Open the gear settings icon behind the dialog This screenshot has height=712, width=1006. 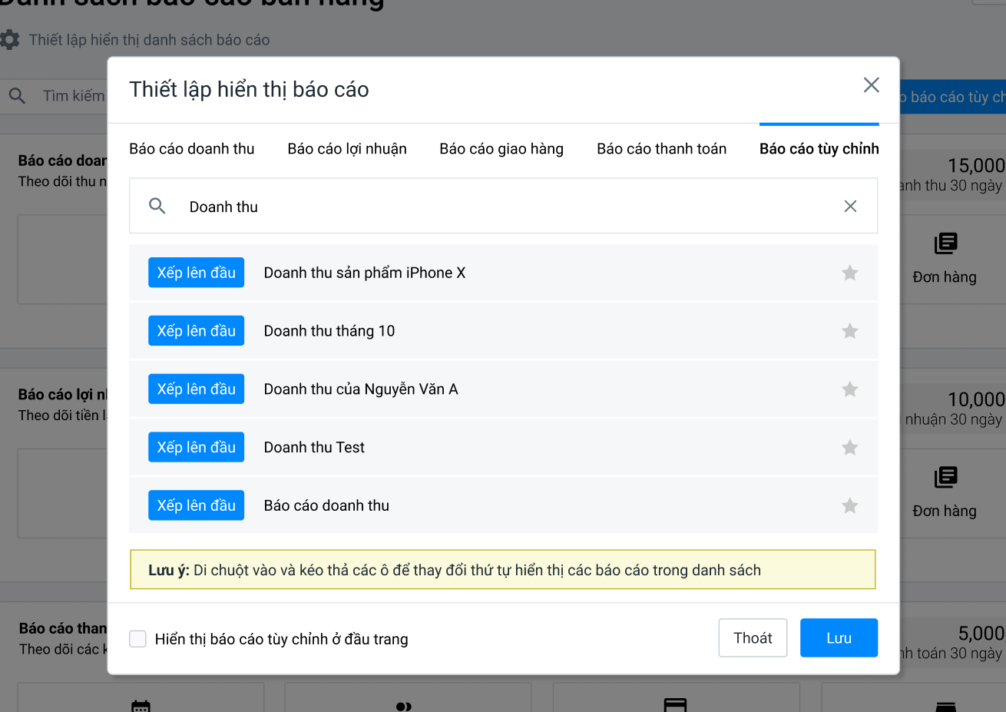10,40
